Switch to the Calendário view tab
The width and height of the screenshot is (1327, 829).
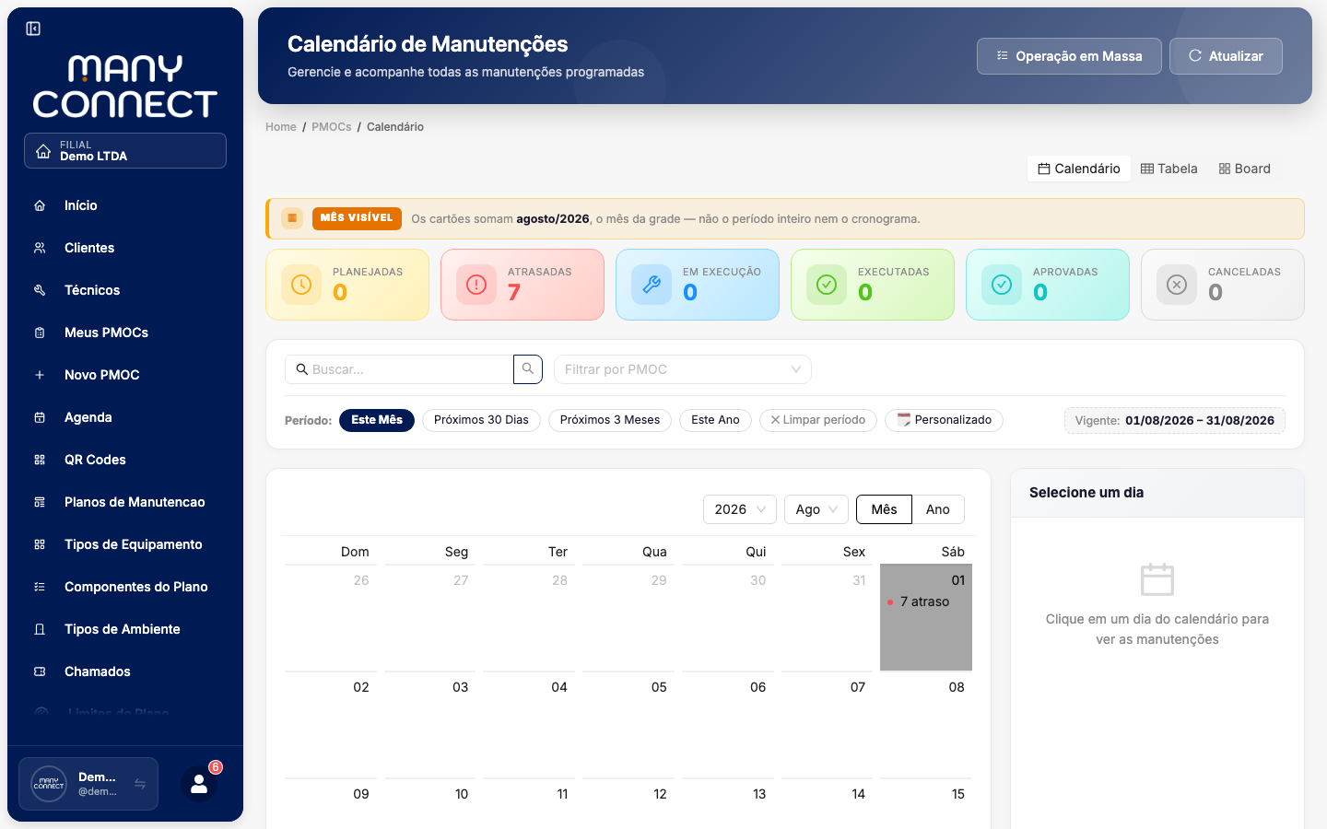tap(1079, 169)
